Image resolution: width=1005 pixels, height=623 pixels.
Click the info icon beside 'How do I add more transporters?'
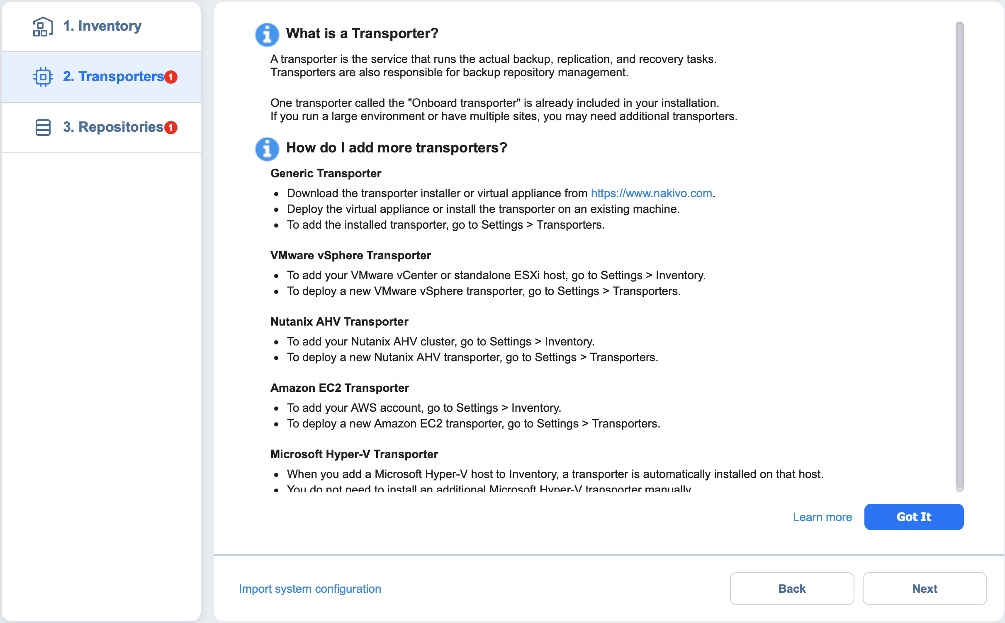click(267, 149)
